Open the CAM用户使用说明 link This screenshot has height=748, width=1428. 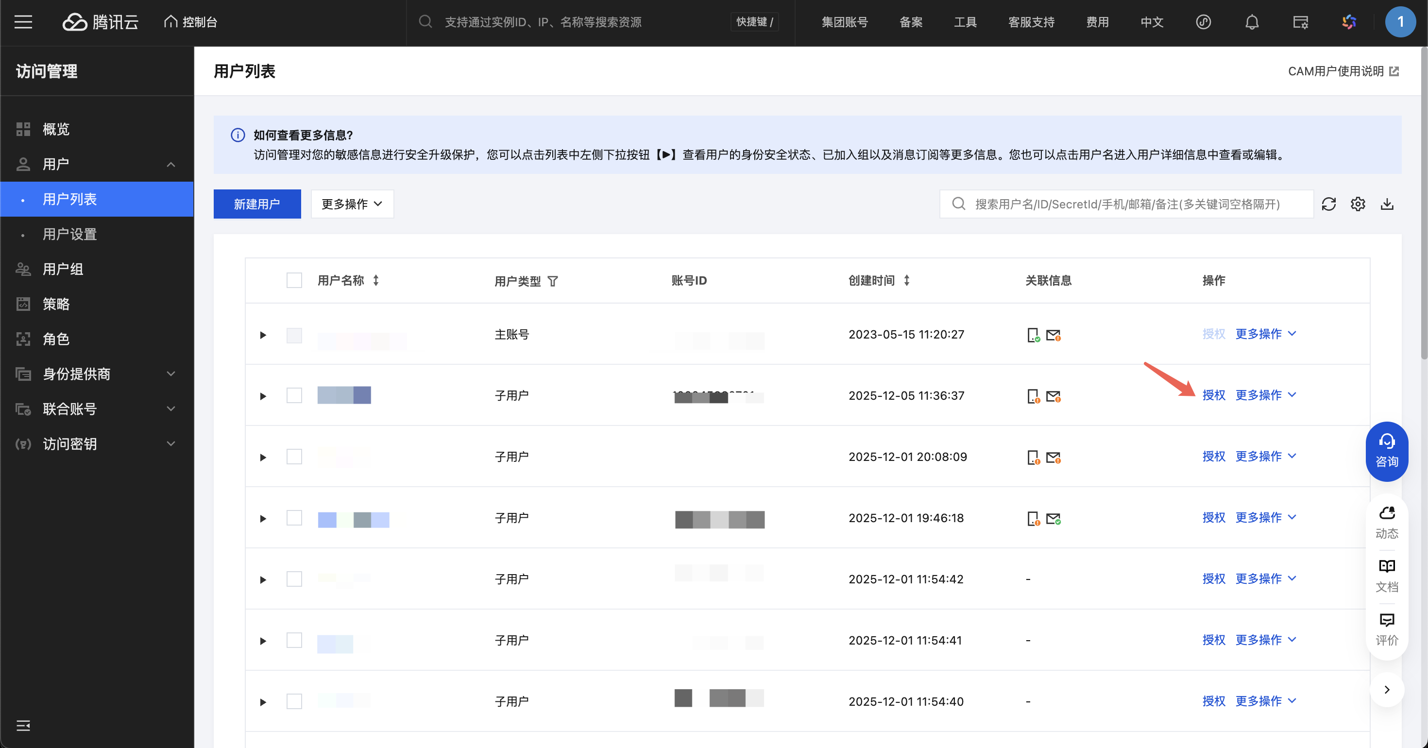coord(1343,71)
